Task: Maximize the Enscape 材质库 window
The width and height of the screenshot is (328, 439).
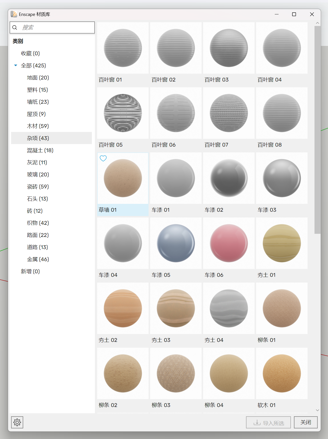Action: point(294,14)
